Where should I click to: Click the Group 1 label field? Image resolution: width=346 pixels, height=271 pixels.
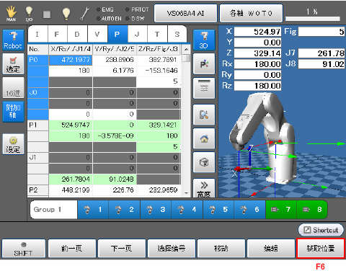54,210
